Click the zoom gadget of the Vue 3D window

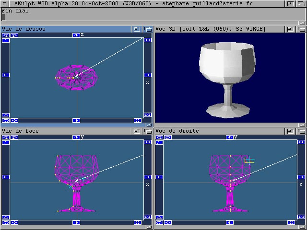pos(291,29)
